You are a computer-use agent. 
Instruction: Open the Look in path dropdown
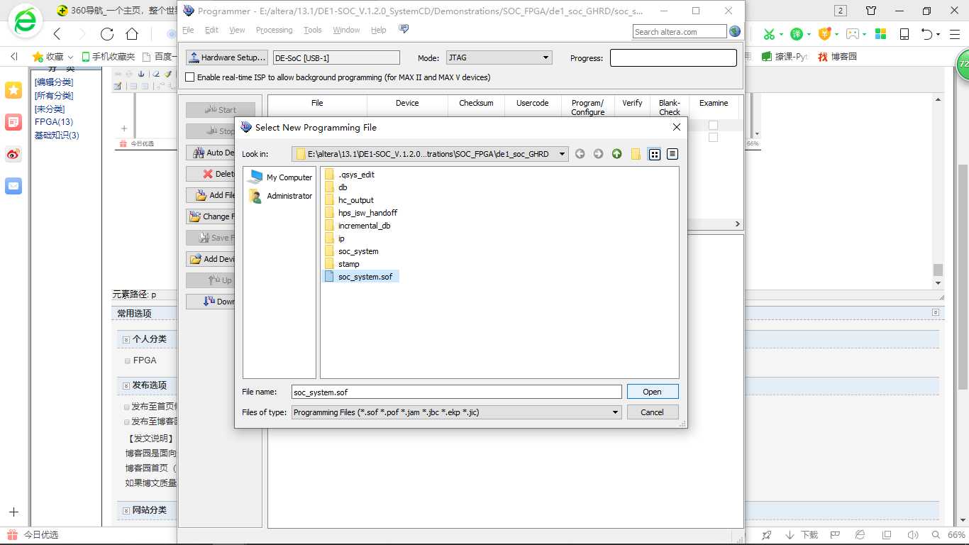click(x=562, y=154)
